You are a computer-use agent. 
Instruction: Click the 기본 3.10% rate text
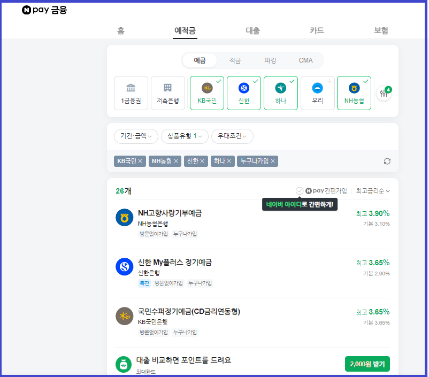click(x=376, y=224)
